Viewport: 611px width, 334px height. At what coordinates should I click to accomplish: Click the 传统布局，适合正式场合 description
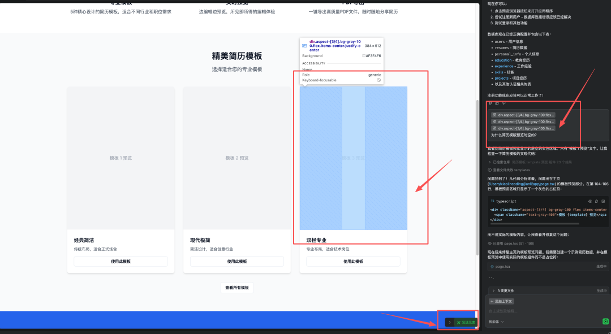[x=96, y=249]
